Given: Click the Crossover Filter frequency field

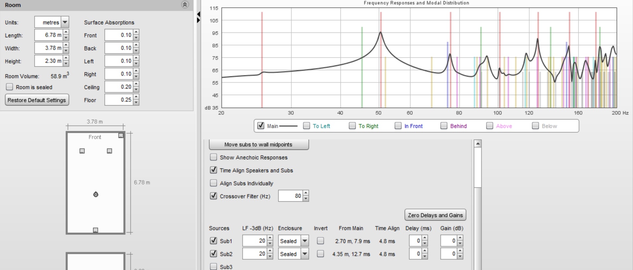Looking at the screenshot, I should pos(291,196).
